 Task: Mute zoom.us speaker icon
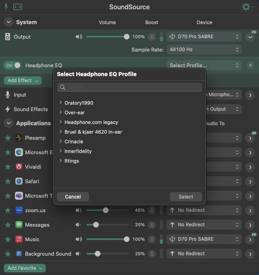point(78,210)
